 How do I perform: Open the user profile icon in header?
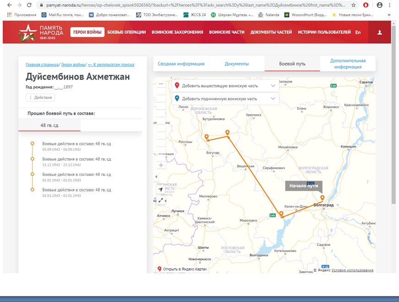[379, 33]
